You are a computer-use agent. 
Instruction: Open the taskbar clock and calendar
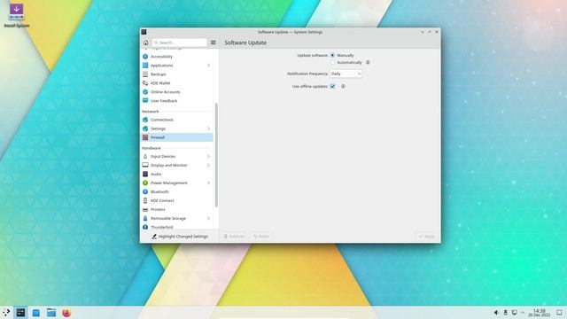click(x=540, y=313)
